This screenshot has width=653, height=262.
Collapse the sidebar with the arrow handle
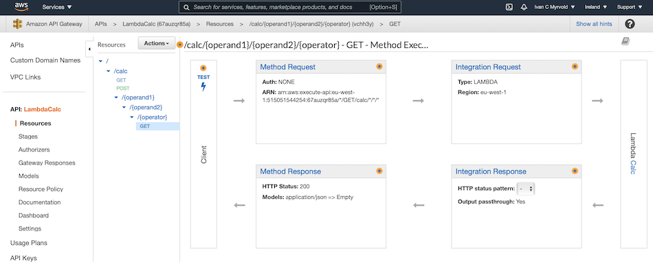(89, 49)
